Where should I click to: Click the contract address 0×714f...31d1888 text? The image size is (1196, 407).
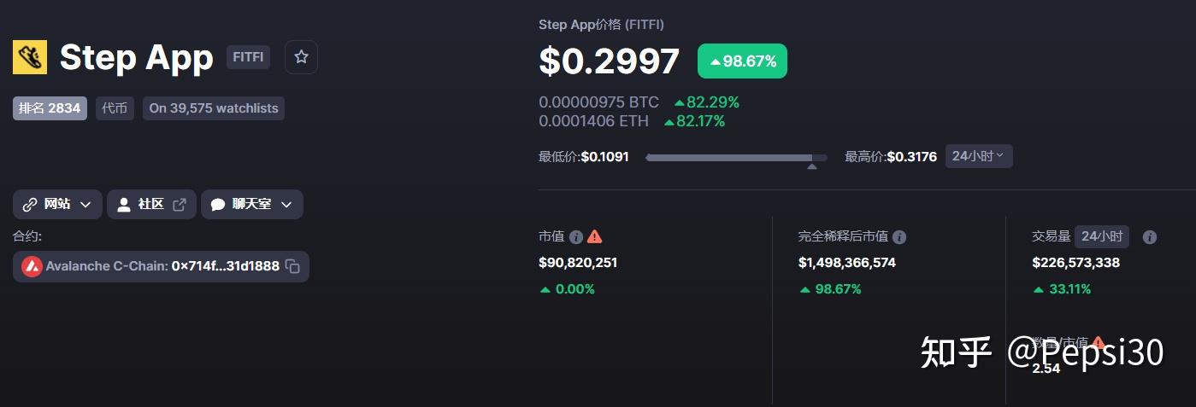(225, 266)
